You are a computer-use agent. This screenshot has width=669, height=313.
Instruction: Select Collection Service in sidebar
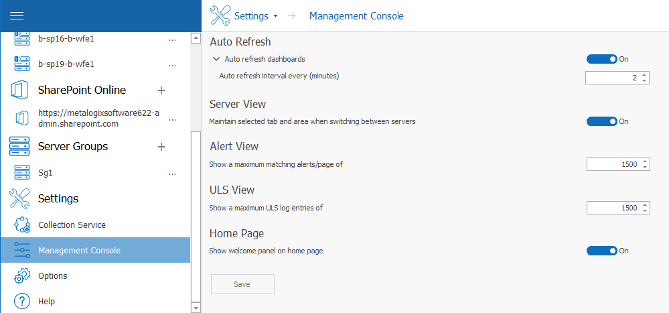pyautogui.click(x=95, y=225)
